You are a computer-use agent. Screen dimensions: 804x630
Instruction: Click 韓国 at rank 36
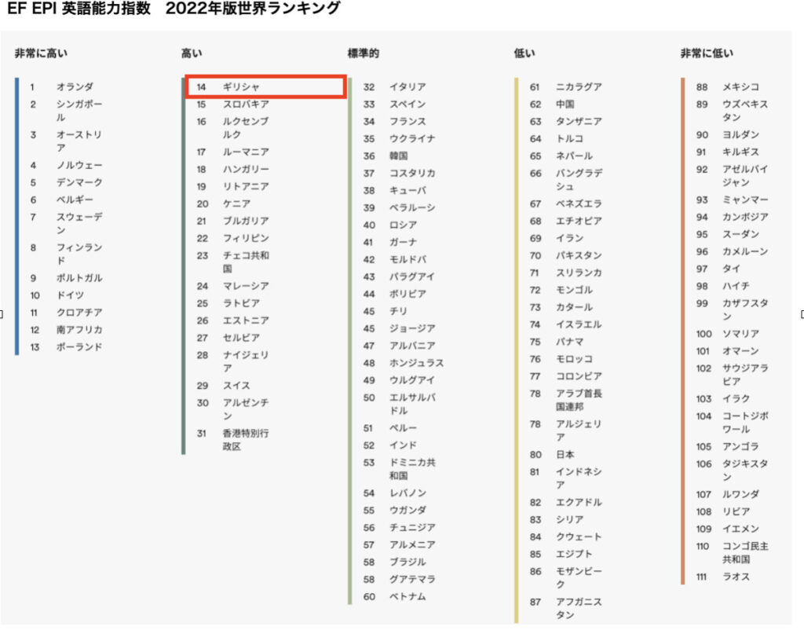(399, 156)
